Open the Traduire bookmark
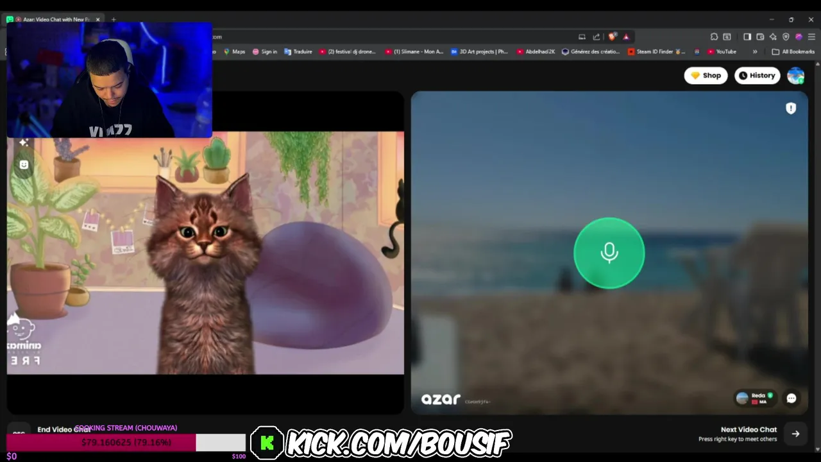Image resolution: width=821 pixels, height=462 pixels. [x=298, y=51]
